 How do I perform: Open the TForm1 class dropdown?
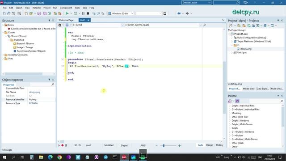[x=122, y=25]
